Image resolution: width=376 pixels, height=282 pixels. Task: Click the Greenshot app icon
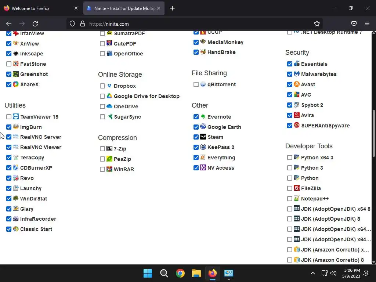(x=16, y=74)
